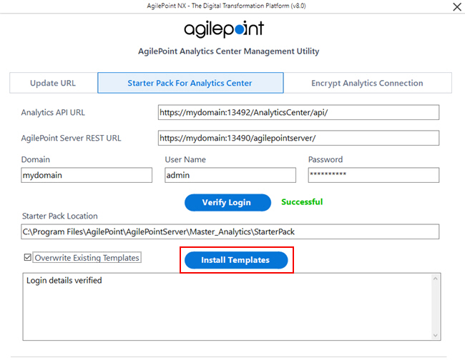Click the Analytics API URL label

click(53, 113)
